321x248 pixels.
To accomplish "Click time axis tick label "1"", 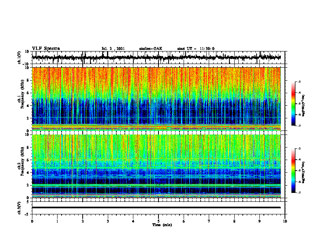I will tap(57, 221).
